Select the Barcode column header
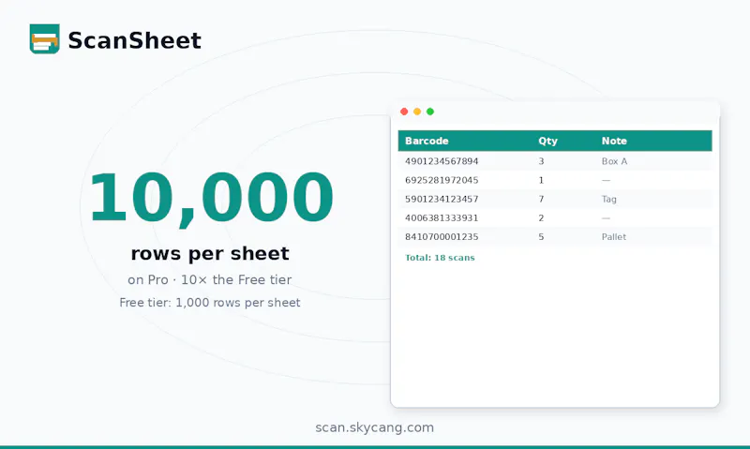The image size is (750, 449). (x=427, y=141)
